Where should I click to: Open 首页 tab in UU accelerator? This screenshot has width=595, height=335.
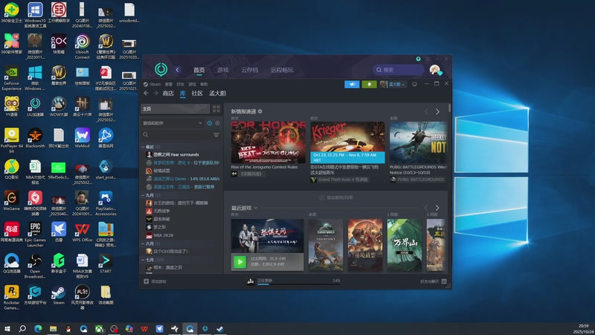coord(199,70)
